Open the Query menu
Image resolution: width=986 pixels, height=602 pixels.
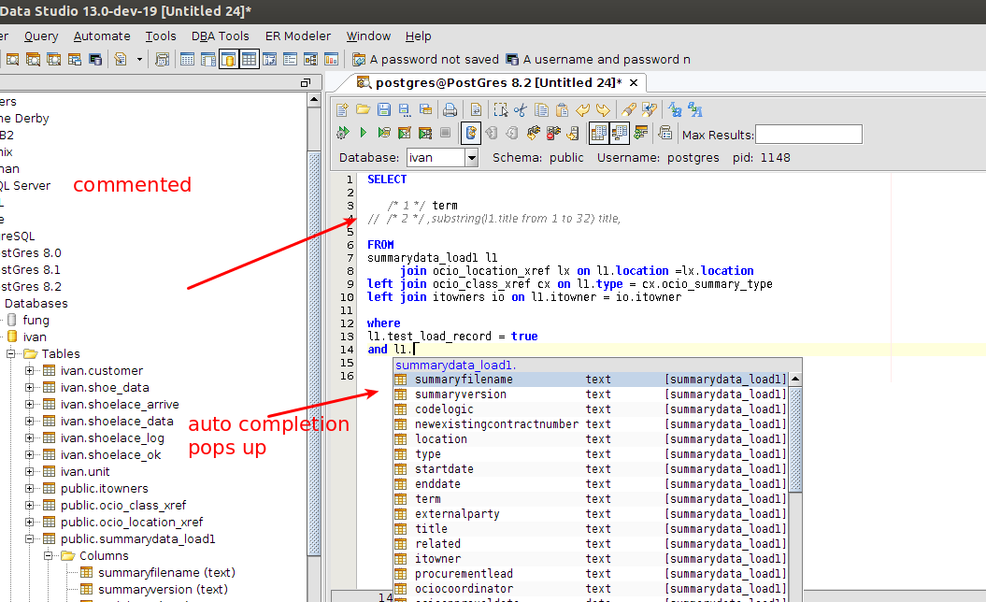pos(41,36)
